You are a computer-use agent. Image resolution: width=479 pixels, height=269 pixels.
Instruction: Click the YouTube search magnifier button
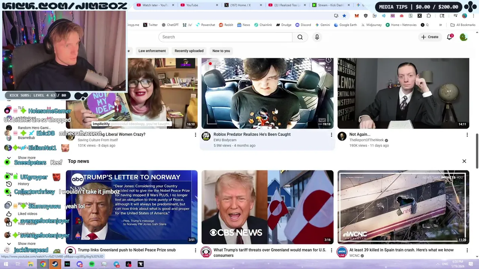(x=300, y=37)
